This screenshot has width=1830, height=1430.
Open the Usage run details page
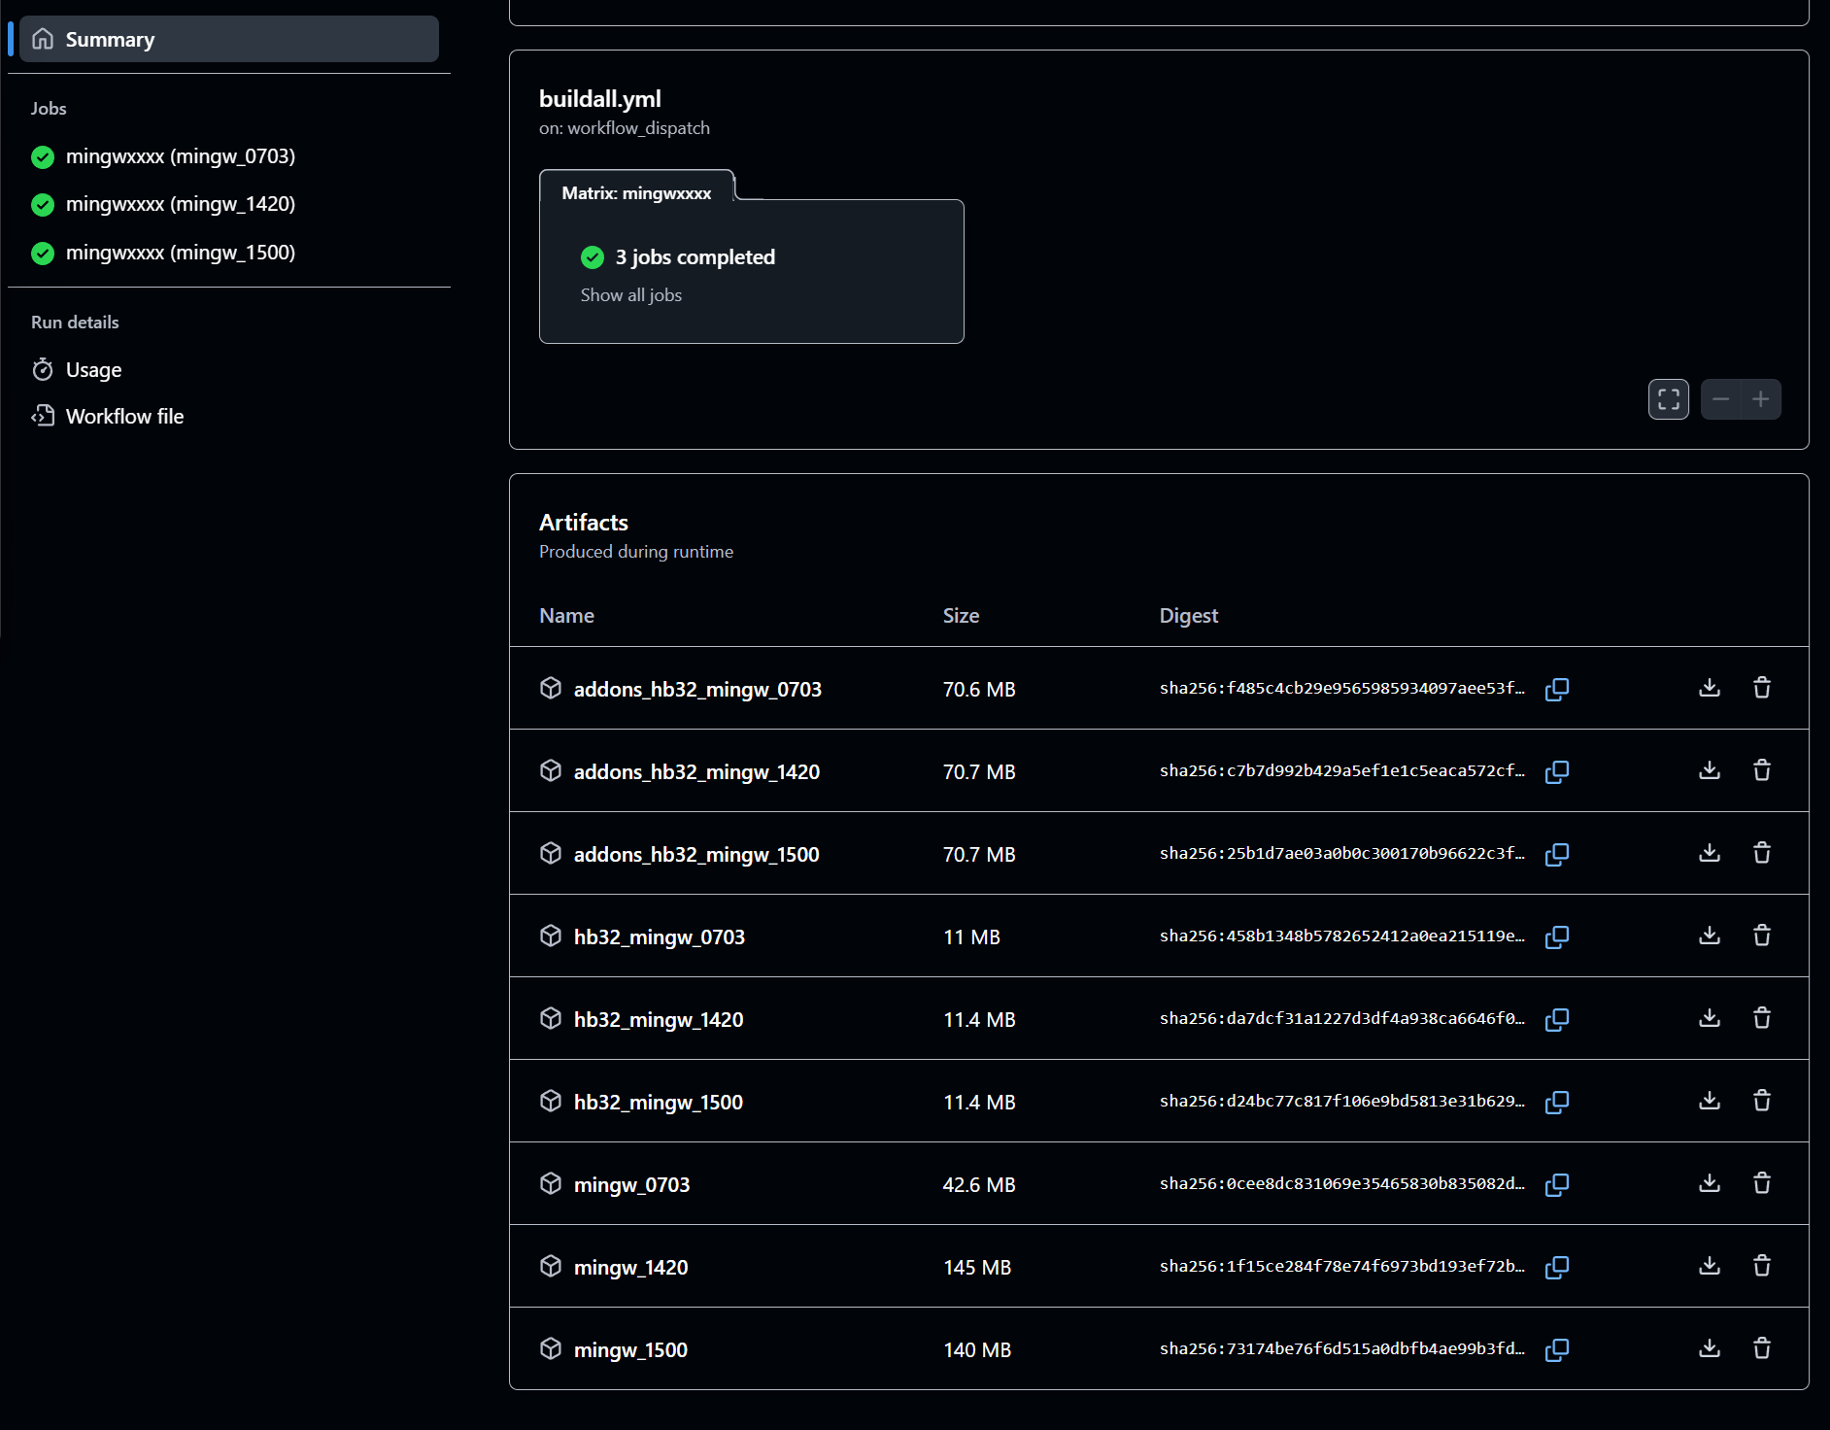point(93,370)
